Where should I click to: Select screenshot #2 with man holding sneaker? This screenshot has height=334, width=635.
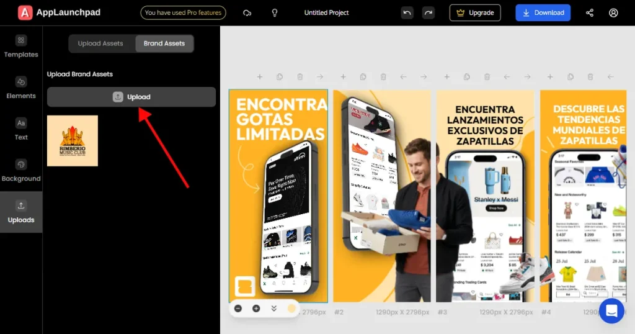click(382, 196)
